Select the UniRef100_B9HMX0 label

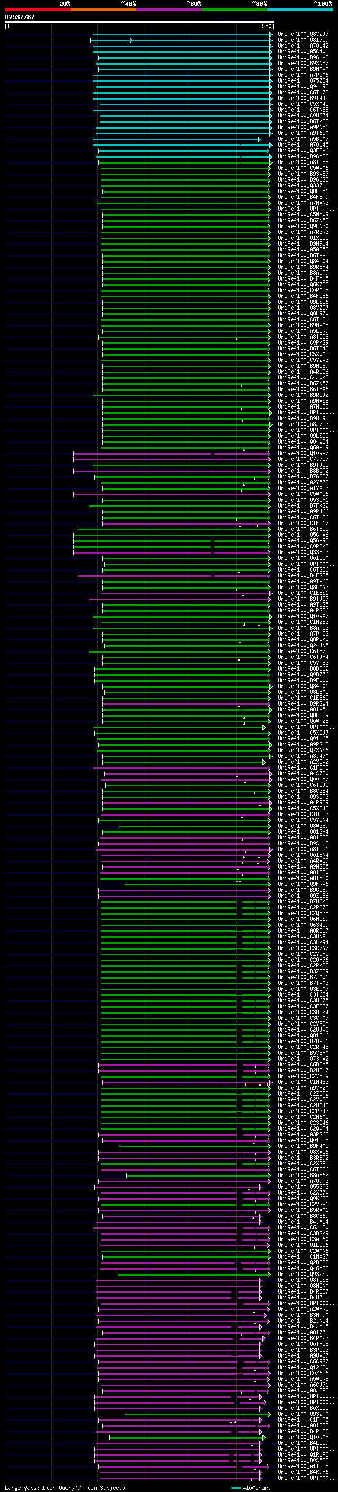[303, 69]
